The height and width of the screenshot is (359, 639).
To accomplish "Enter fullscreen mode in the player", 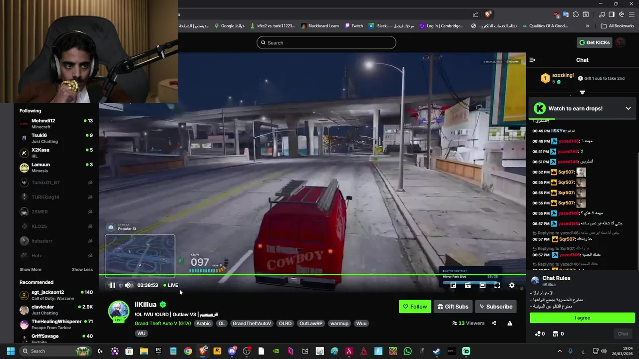I will click(x=497, y=285).
